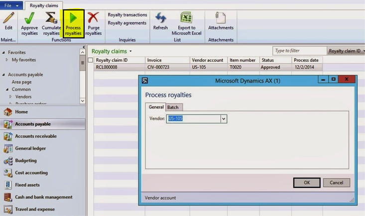The width and height of the screenshot is (365, 216).
Task: Collapse navigation pane with arrow
Action: click(x=83, y=47)
